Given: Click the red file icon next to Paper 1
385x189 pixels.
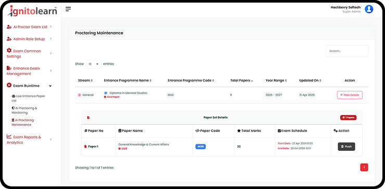Looking at the screenshot, I should point(85,146).
